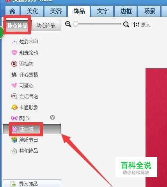
Task: Zoom out with the minus magnifier
Action: [68, 24]
